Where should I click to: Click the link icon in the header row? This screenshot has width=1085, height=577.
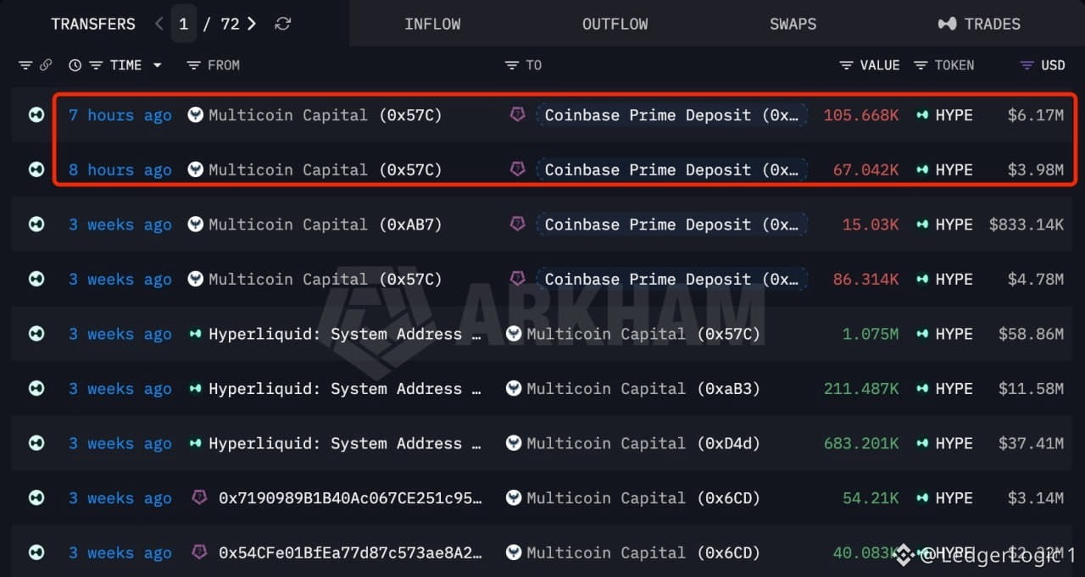pos(46,65)
